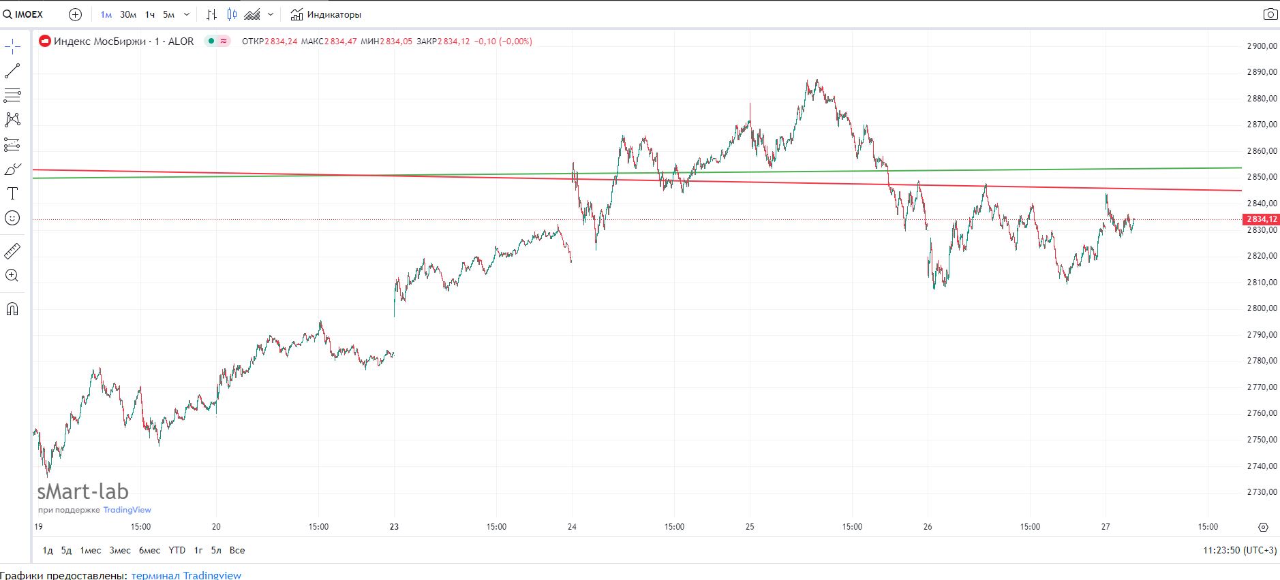Open the chart axis settings gear
Viewport: 1280px width, 580px height.
tap(1263, 527)
